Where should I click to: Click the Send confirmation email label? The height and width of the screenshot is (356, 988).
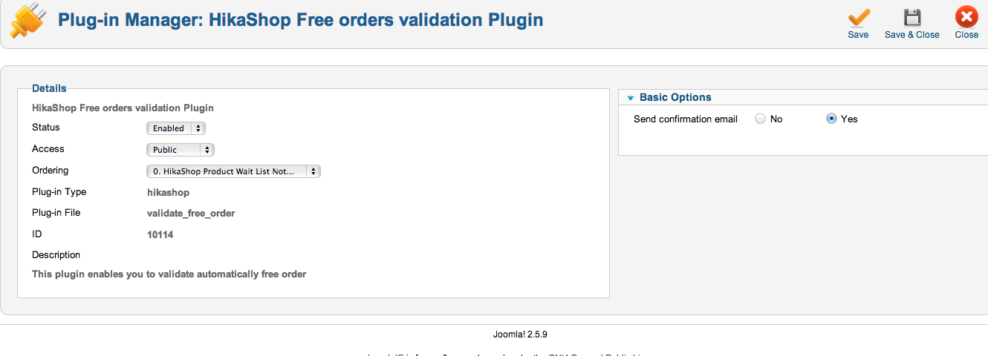(685, 119)
